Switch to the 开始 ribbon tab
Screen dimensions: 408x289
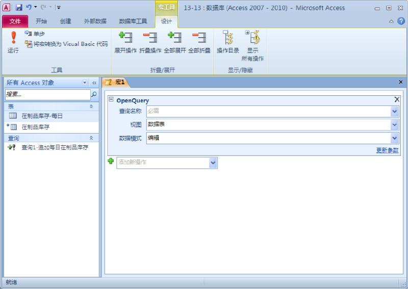click(x=41, y=21)
